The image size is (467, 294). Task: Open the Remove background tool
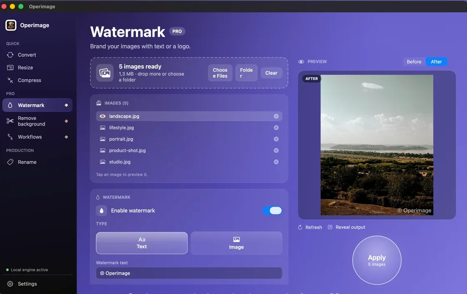[37, 121]
